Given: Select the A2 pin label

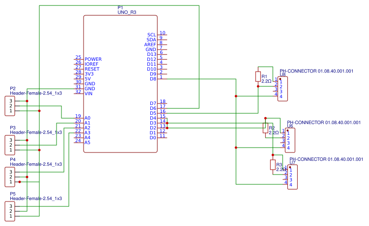Looking at the screenshot, I should pos(87,128).
